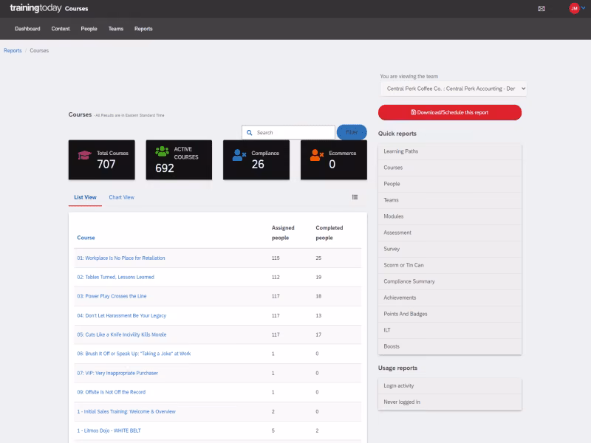The height and width of the screenshot is (443, 591).
Task: Open the People menu
Action: point(89,29)
